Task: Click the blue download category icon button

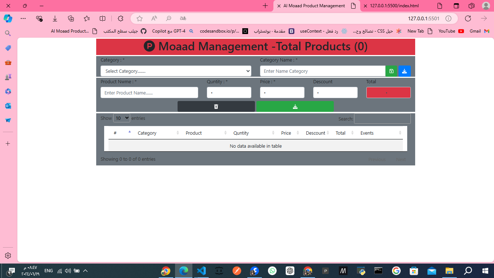Action: point(404,71)
